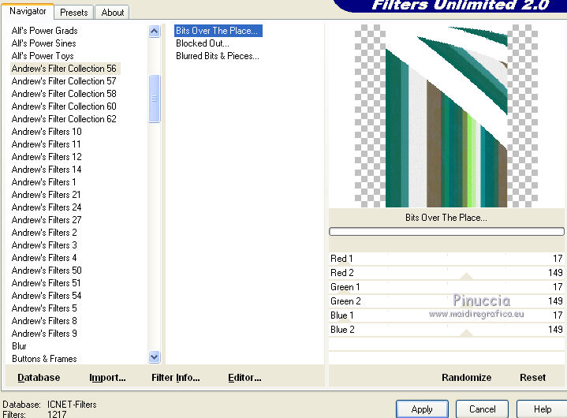Adjust the Blue 2 slider
The image size is (567, 418).
click(446, 330)
